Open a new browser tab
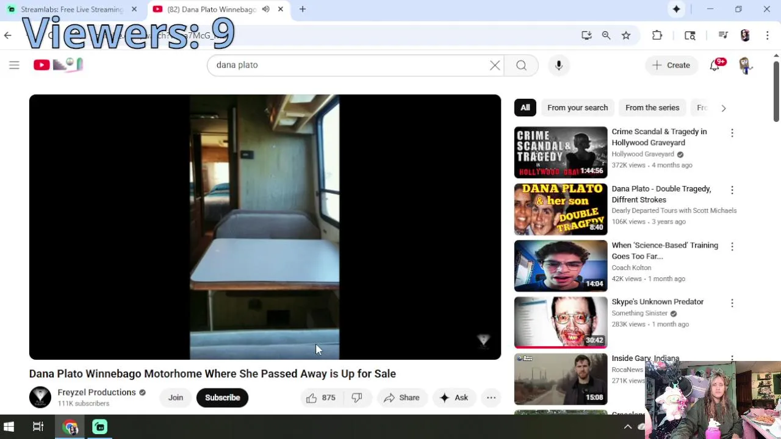Screen dimensions: 781x439 [303, 9]
